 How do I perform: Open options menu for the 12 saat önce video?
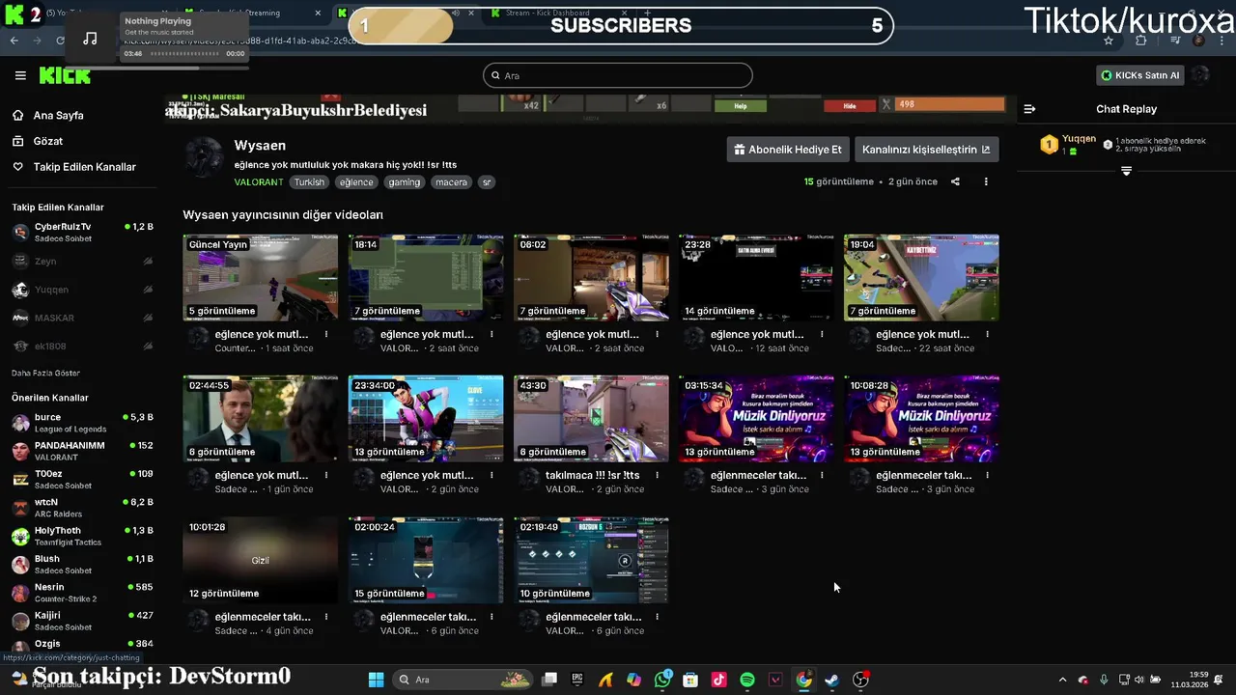pos(822,334)
